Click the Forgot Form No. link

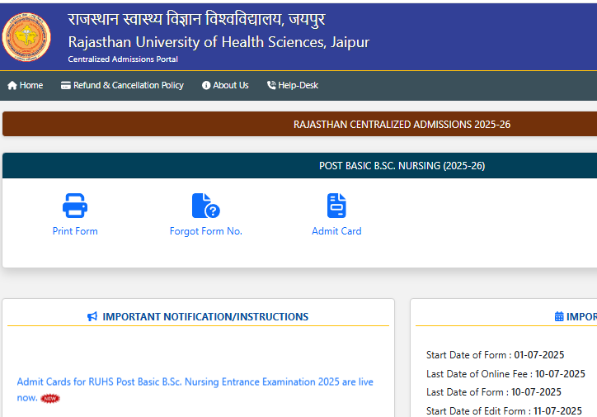tap(206, 231)
